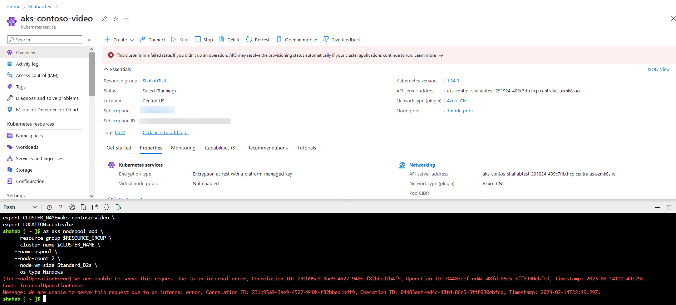Maximize the Cloud Shell panel
The height and width of the screenshot is (305, 676).
tap(669, 207)
